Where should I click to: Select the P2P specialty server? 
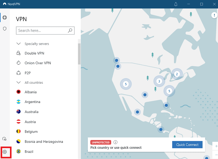pyautogui.click(x=27, y=73)
